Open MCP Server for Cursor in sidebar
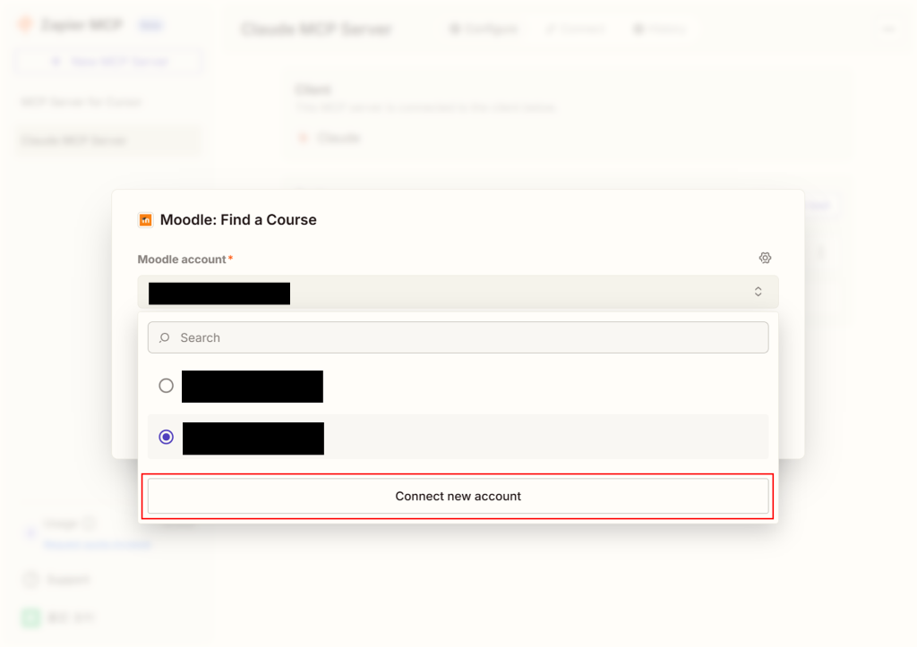 coord(81,102)
